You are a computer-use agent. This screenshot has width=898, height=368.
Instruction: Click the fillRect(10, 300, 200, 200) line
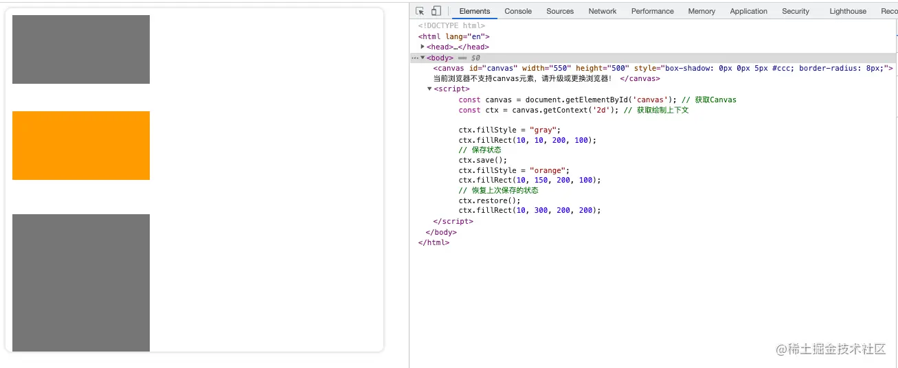click(x=529, y=210)
